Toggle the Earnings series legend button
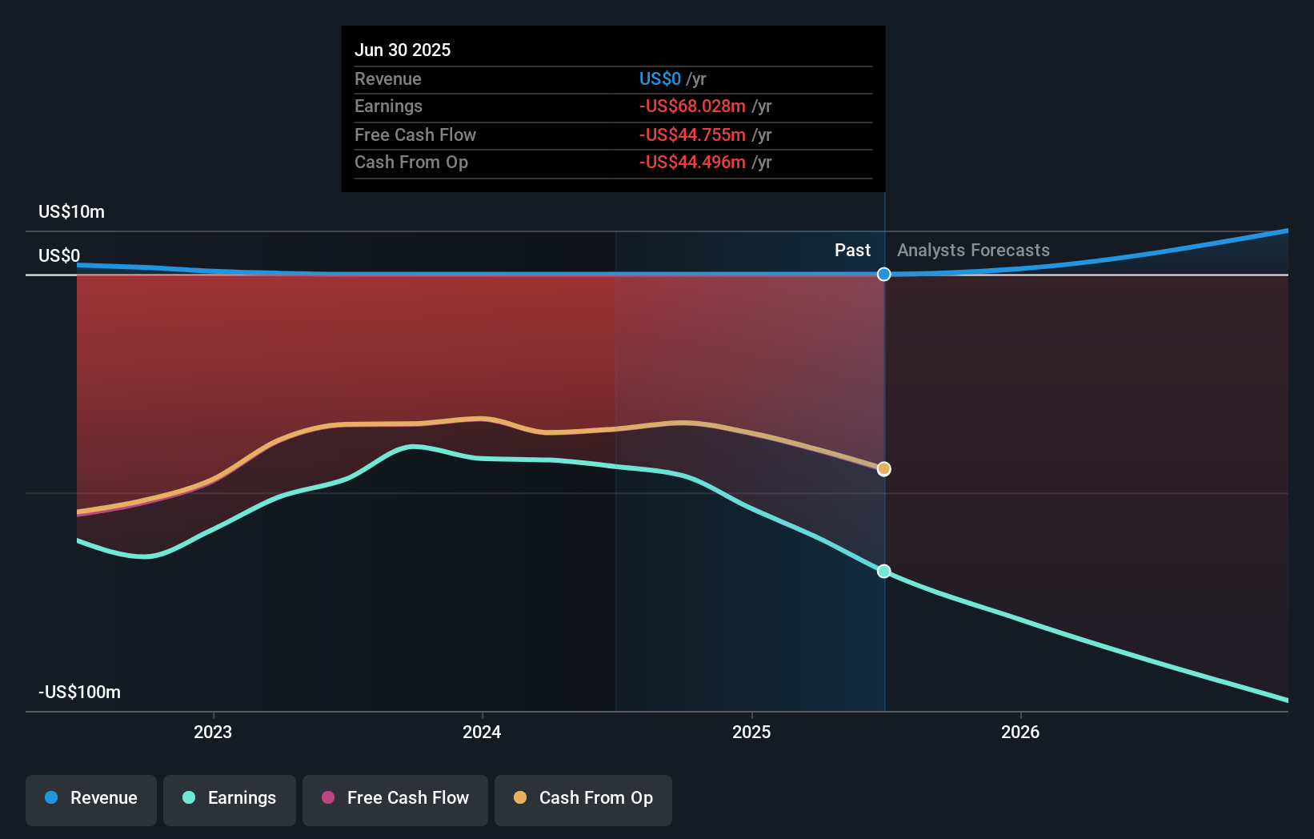 tap(230, 800)
